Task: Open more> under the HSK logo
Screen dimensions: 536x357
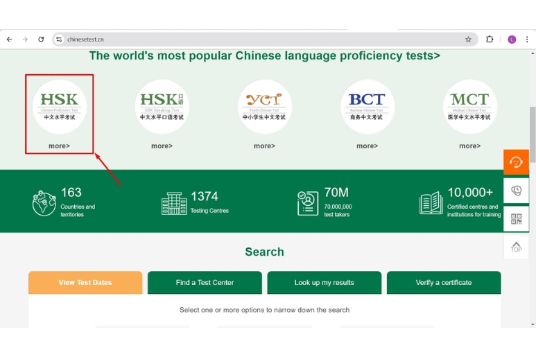Action: click(59, 146)
